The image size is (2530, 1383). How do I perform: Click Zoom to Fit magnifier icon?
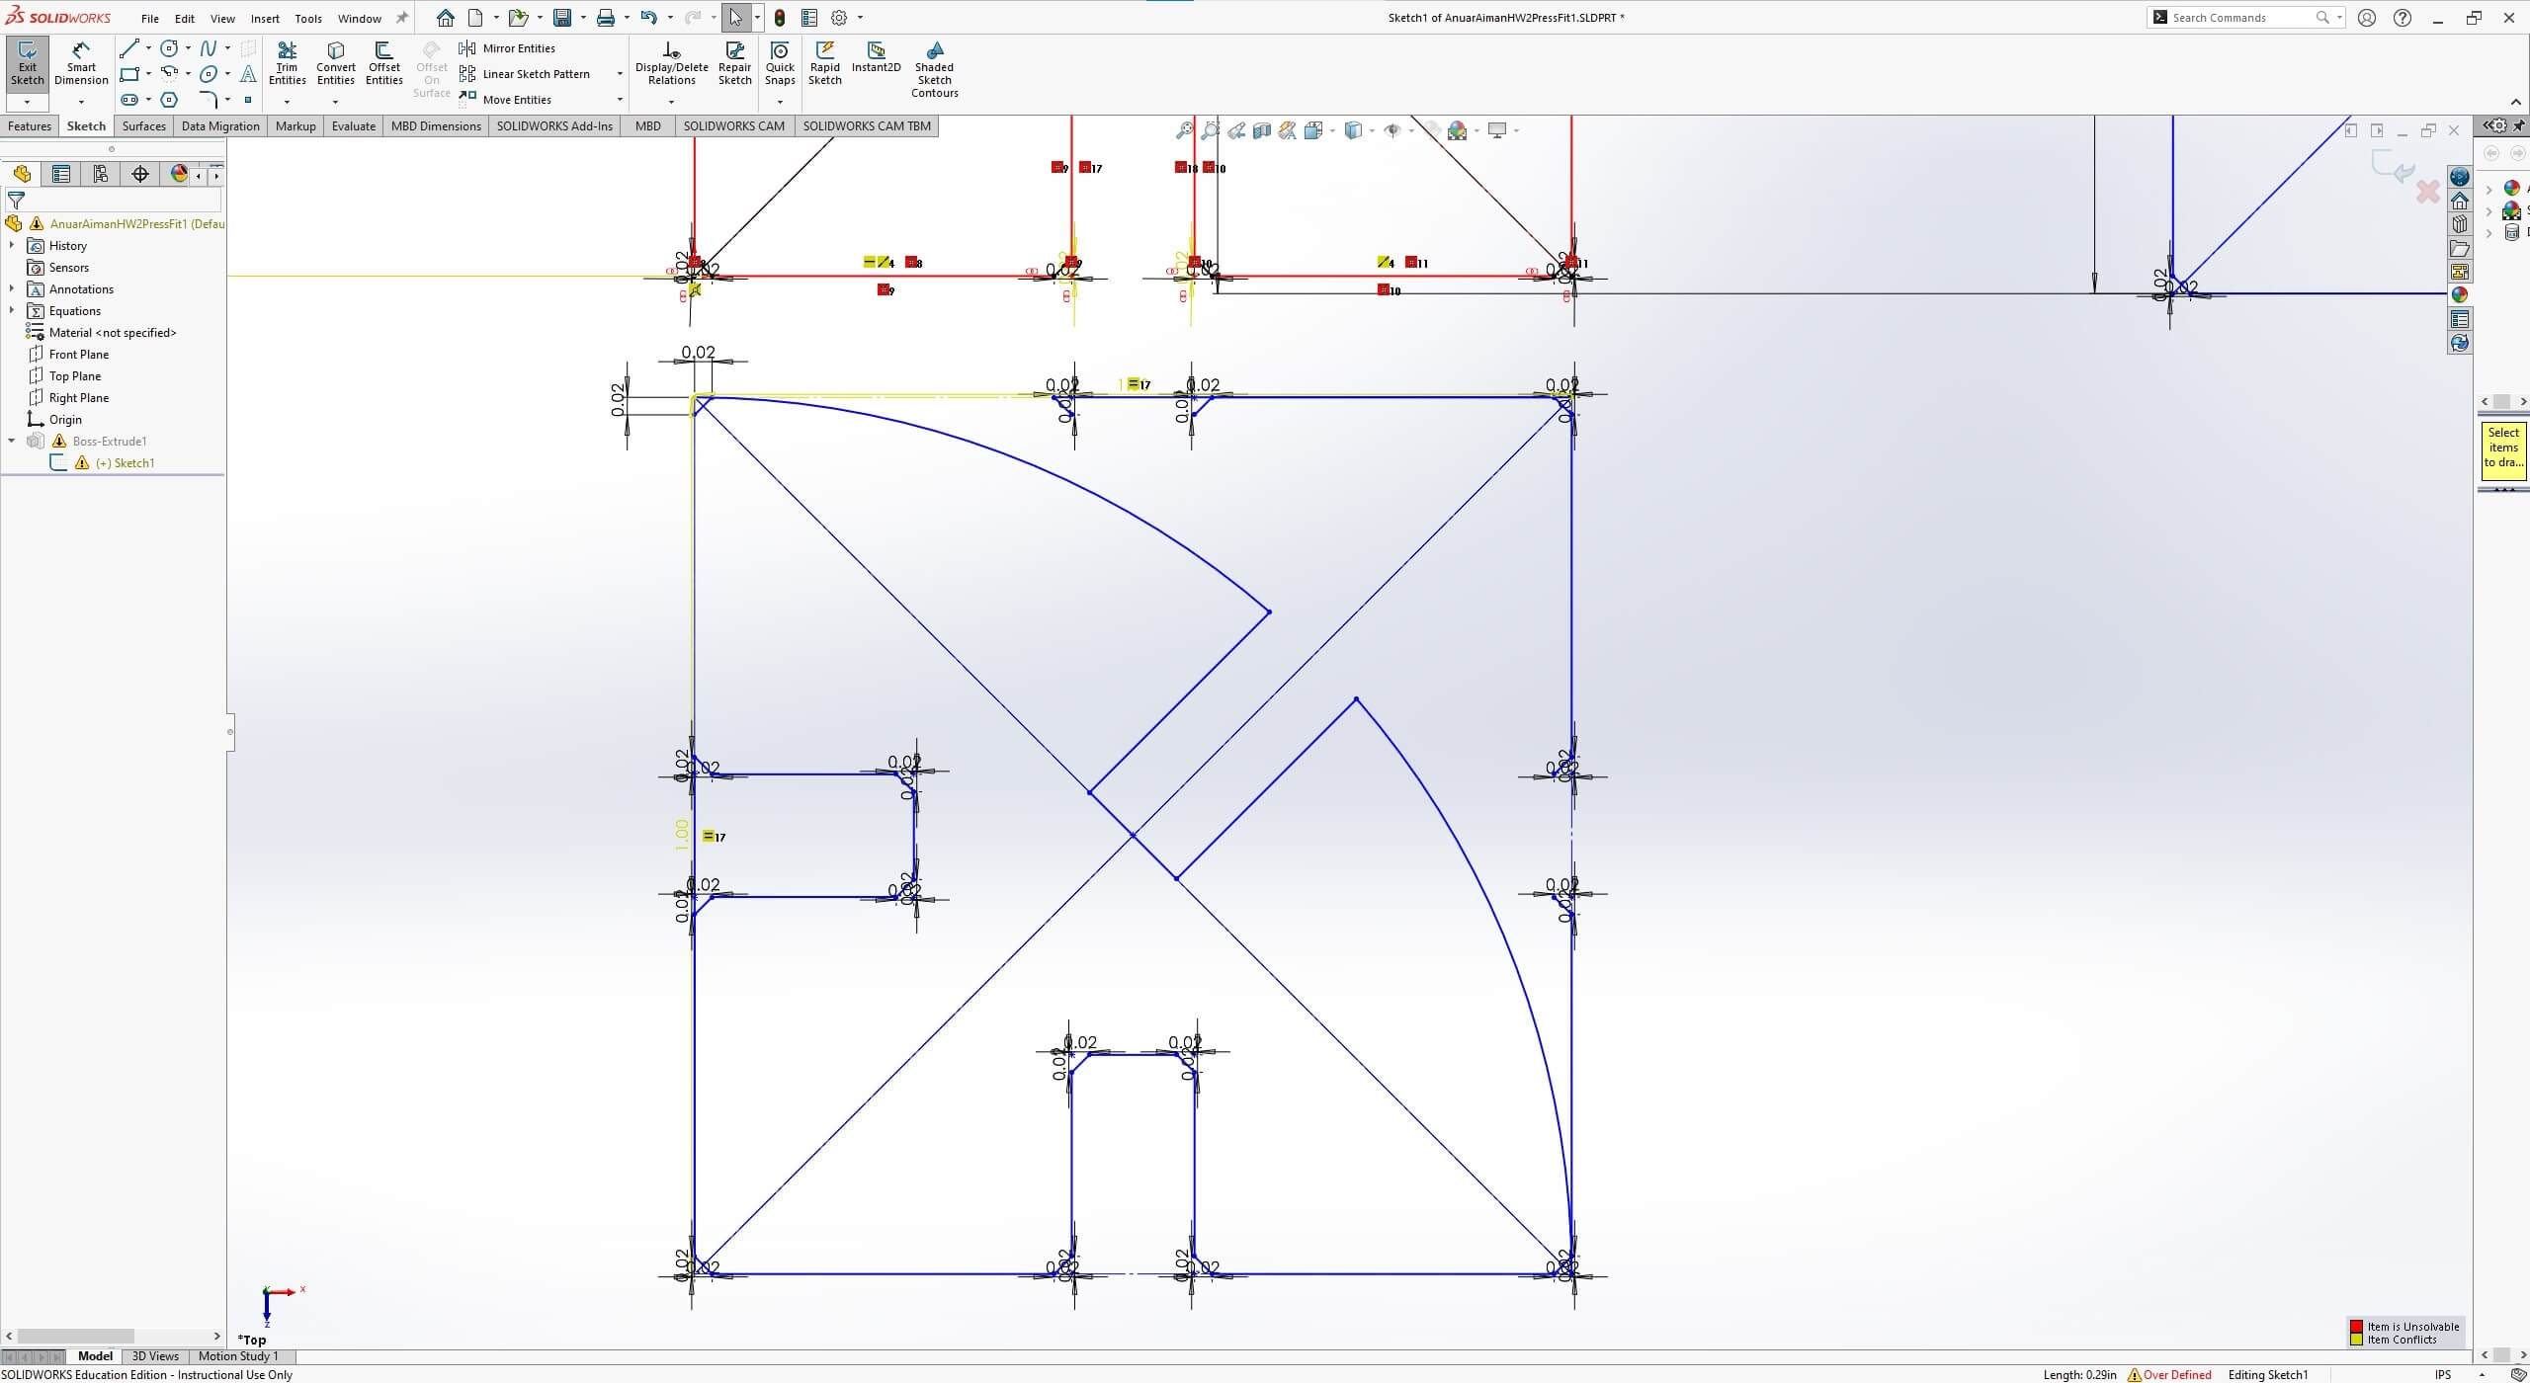(x=1184, y=130)
